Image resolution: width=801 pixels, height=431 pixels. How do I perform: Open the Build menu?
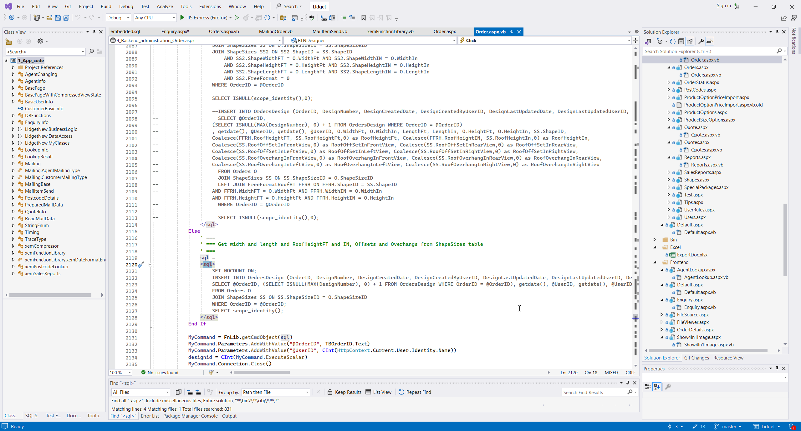coord(106,6)
